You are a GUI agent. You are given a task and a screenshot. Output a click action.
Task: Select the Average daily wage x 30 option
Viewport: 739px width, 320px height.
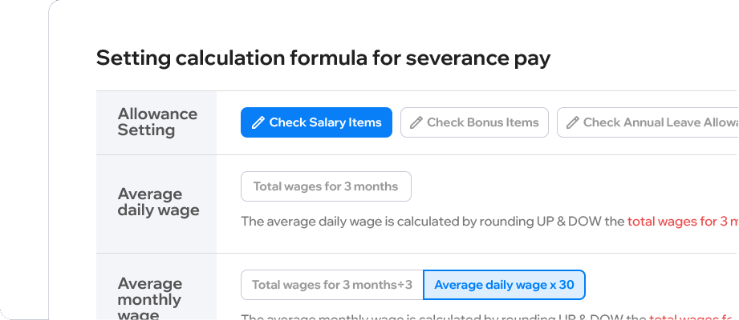pyautogui.click(x=504, y=285)
